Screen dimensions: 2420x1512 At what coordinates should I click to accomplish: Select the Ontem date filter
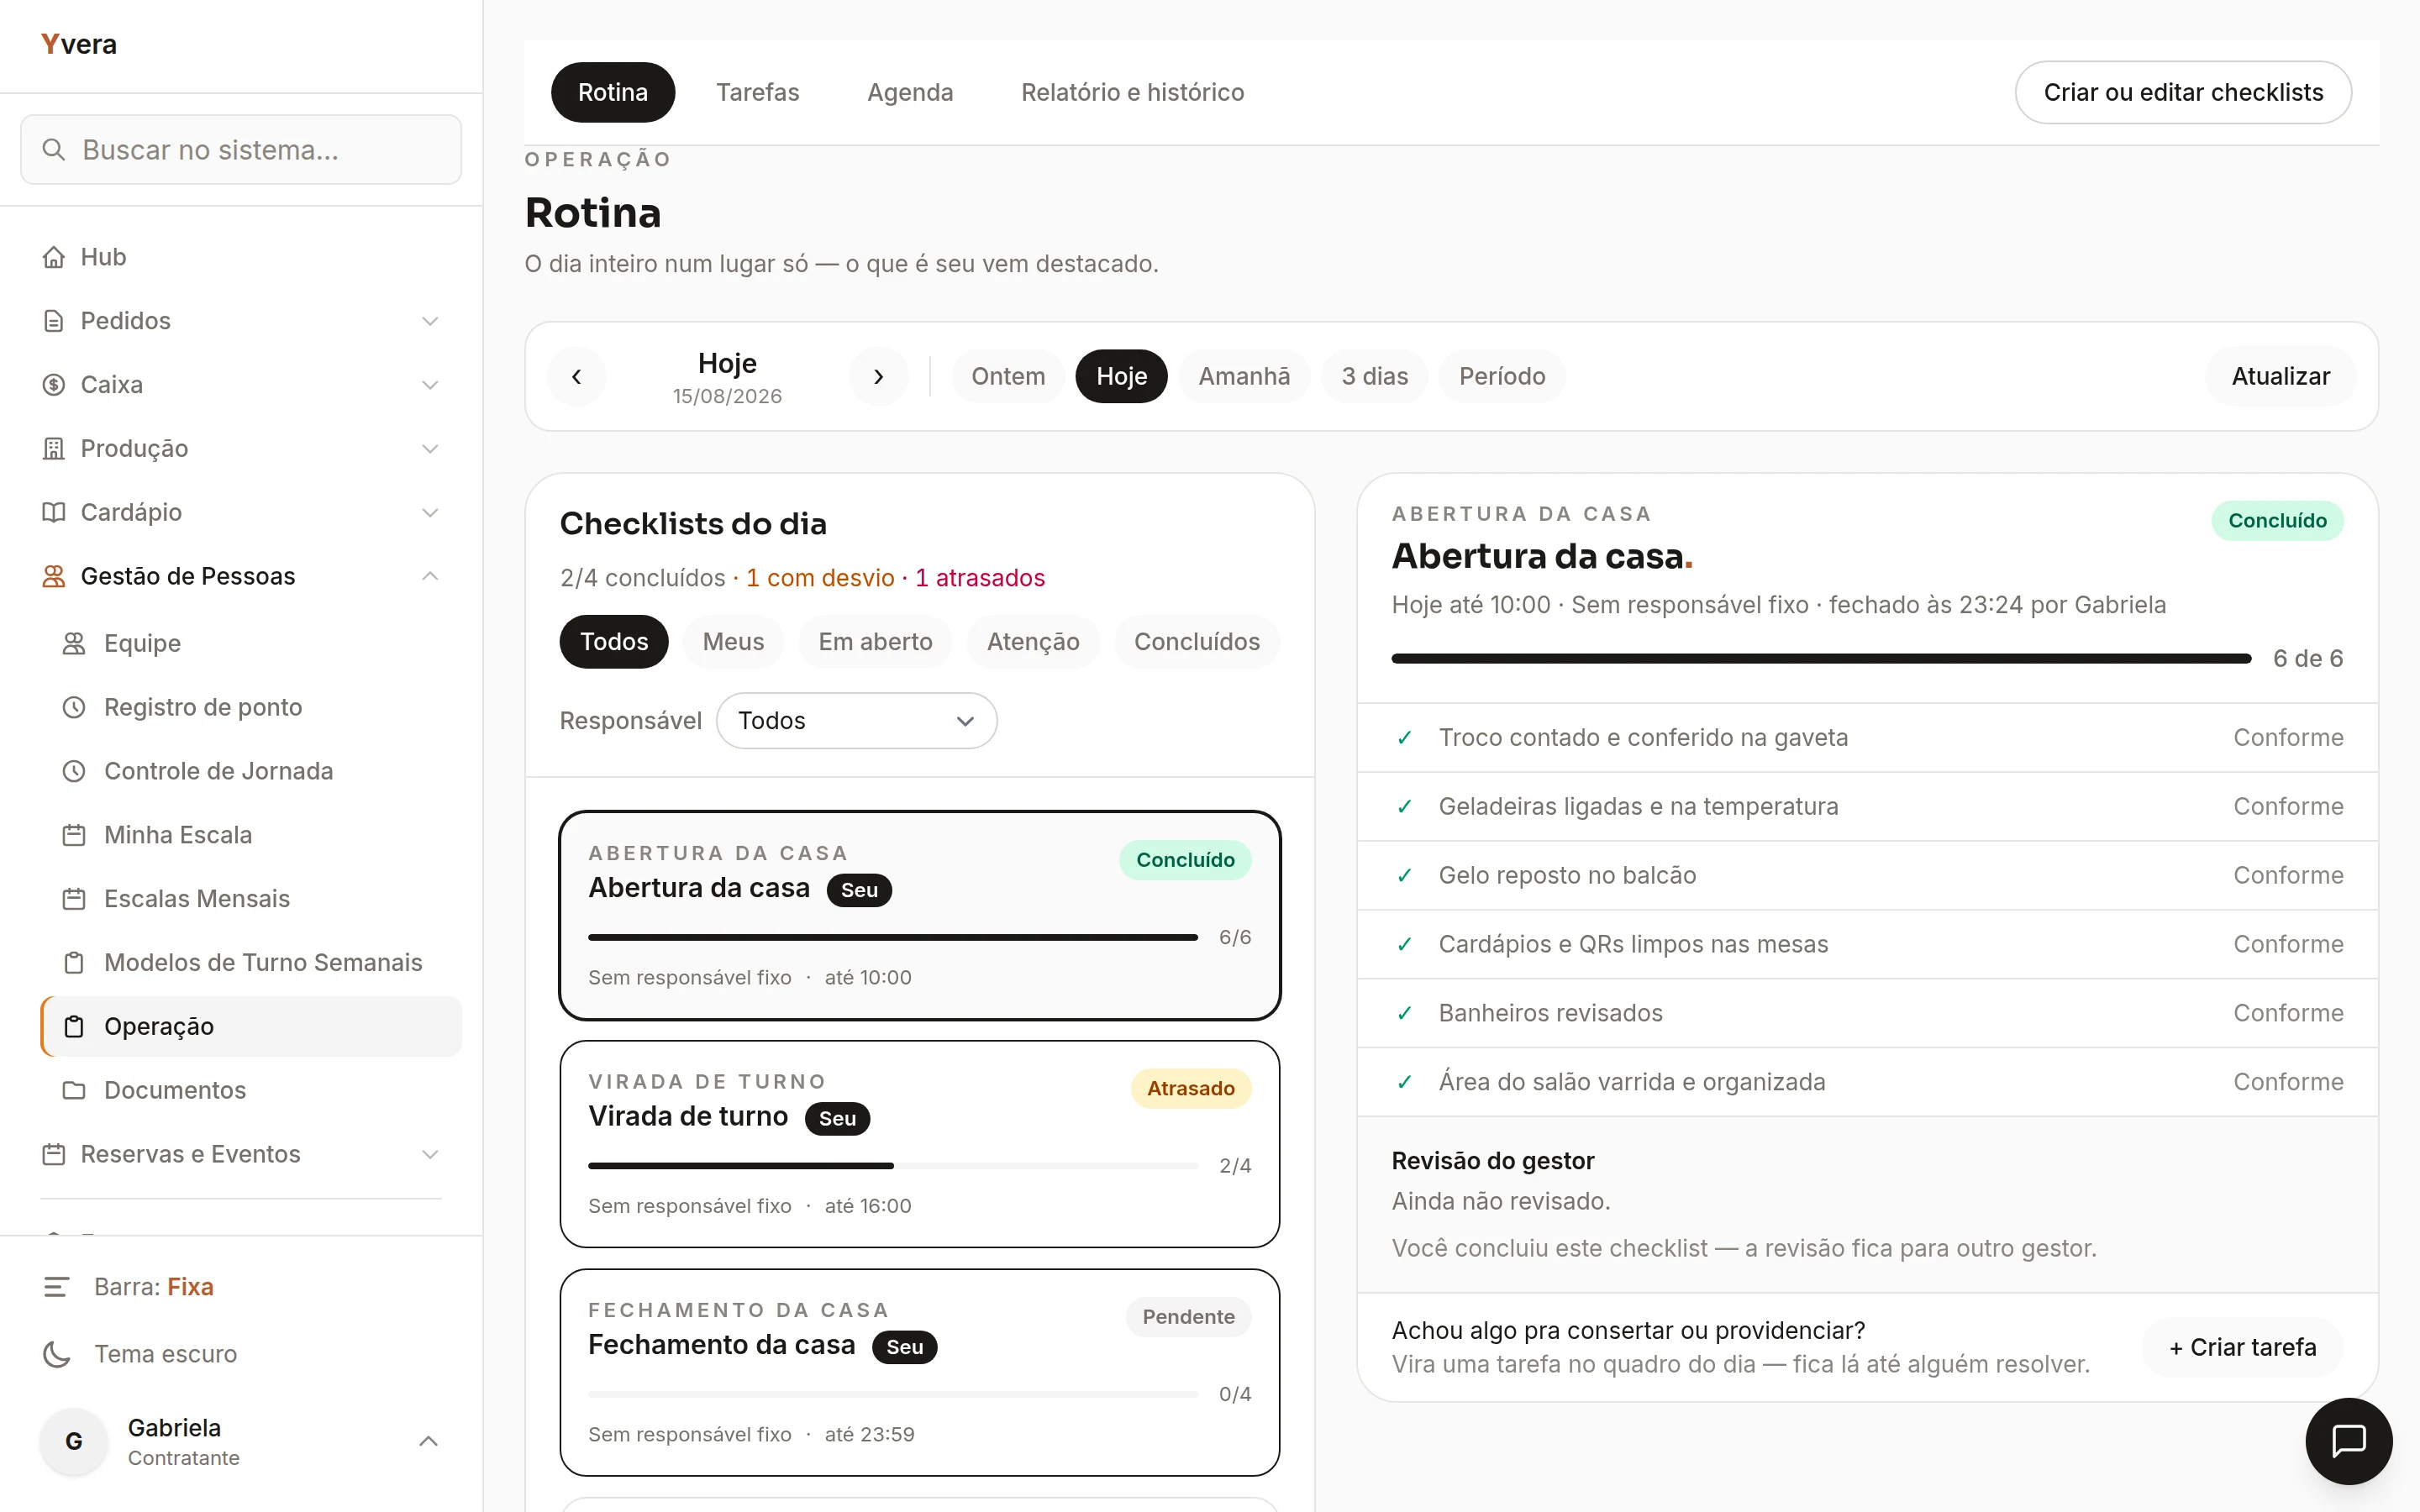point(1008,377)
